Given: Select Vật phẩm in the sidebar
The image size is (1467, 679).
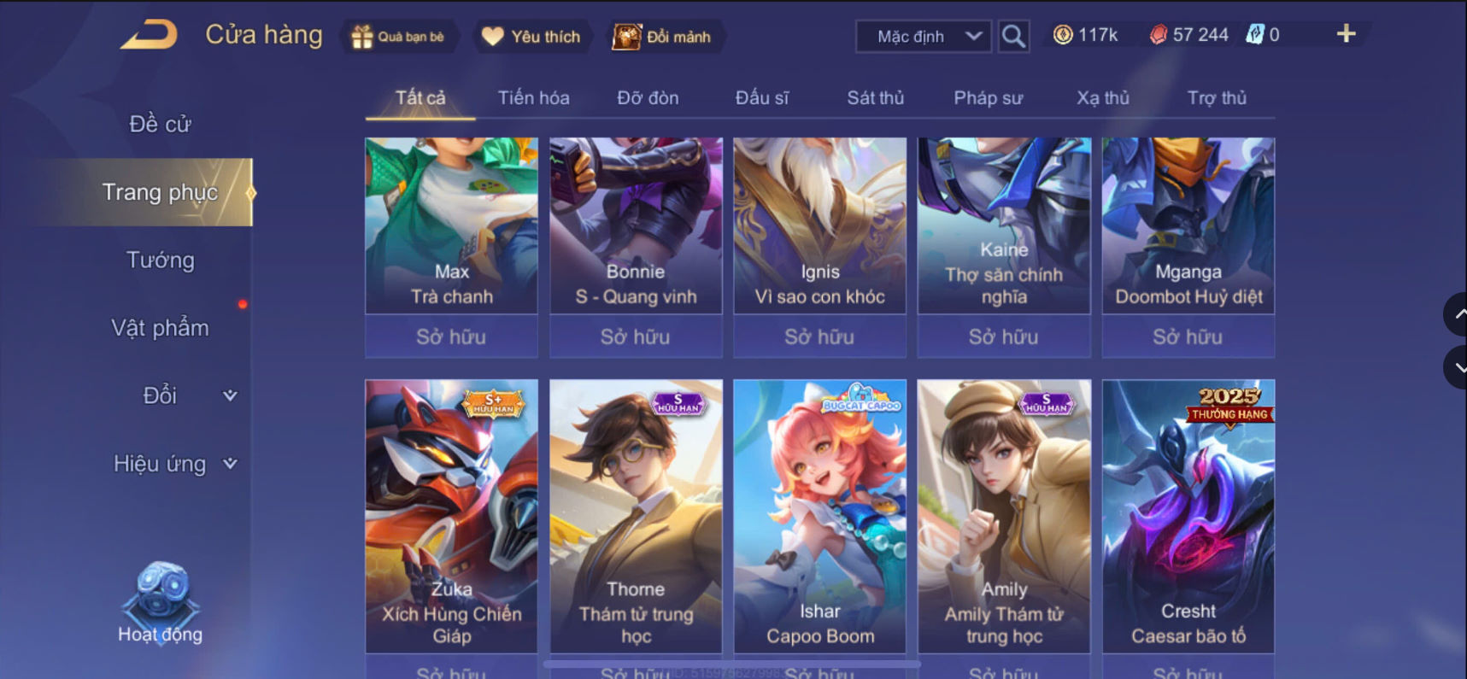Looking at the screenshot, I should (x=160, y=328).
